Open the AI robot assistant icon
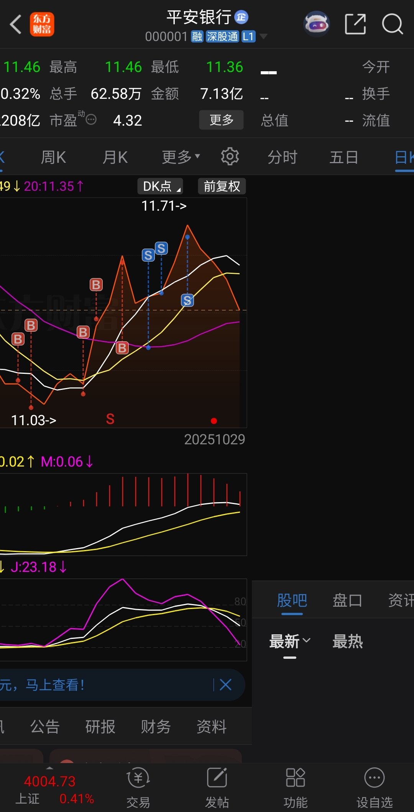414x812 pixels. click(317, 24)
